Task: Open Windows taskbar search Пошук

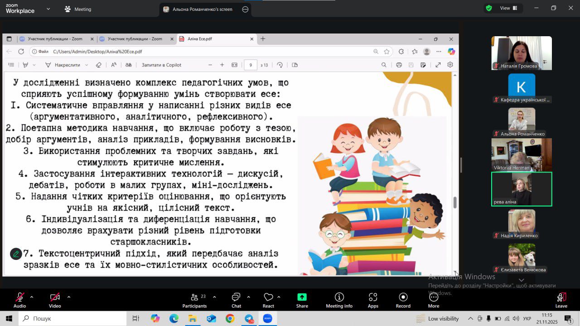Action: (72, 318)
